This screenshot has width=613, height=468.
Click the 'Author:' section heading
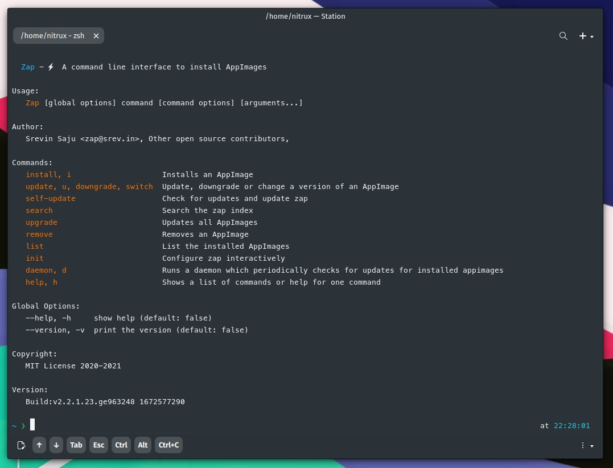click(x=28, y=126)
